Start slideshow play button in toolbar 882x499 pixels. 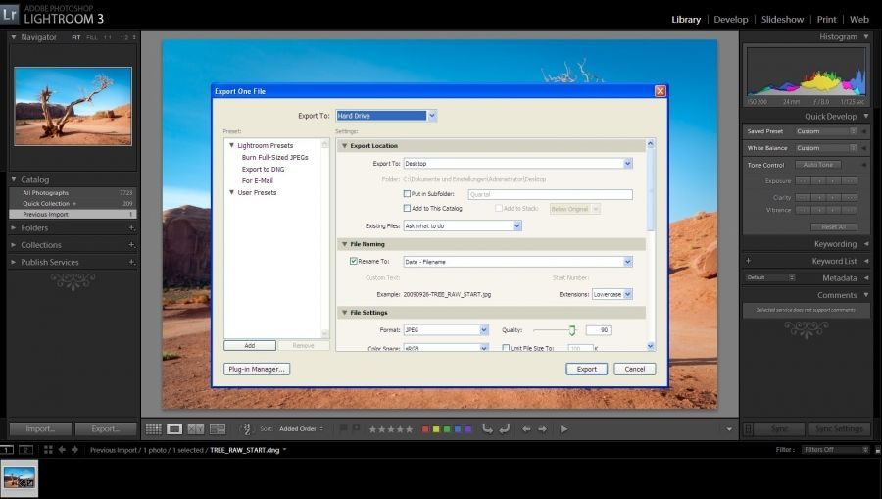tap(563, 429)
